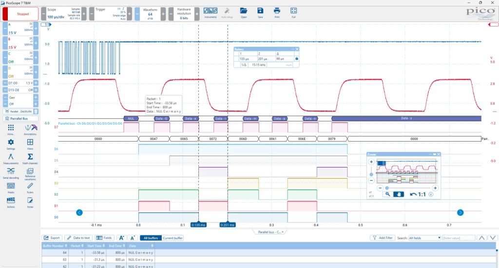Open the Notes tool
This screenshot has height=268, width=499.
click(x=30, y=202)
